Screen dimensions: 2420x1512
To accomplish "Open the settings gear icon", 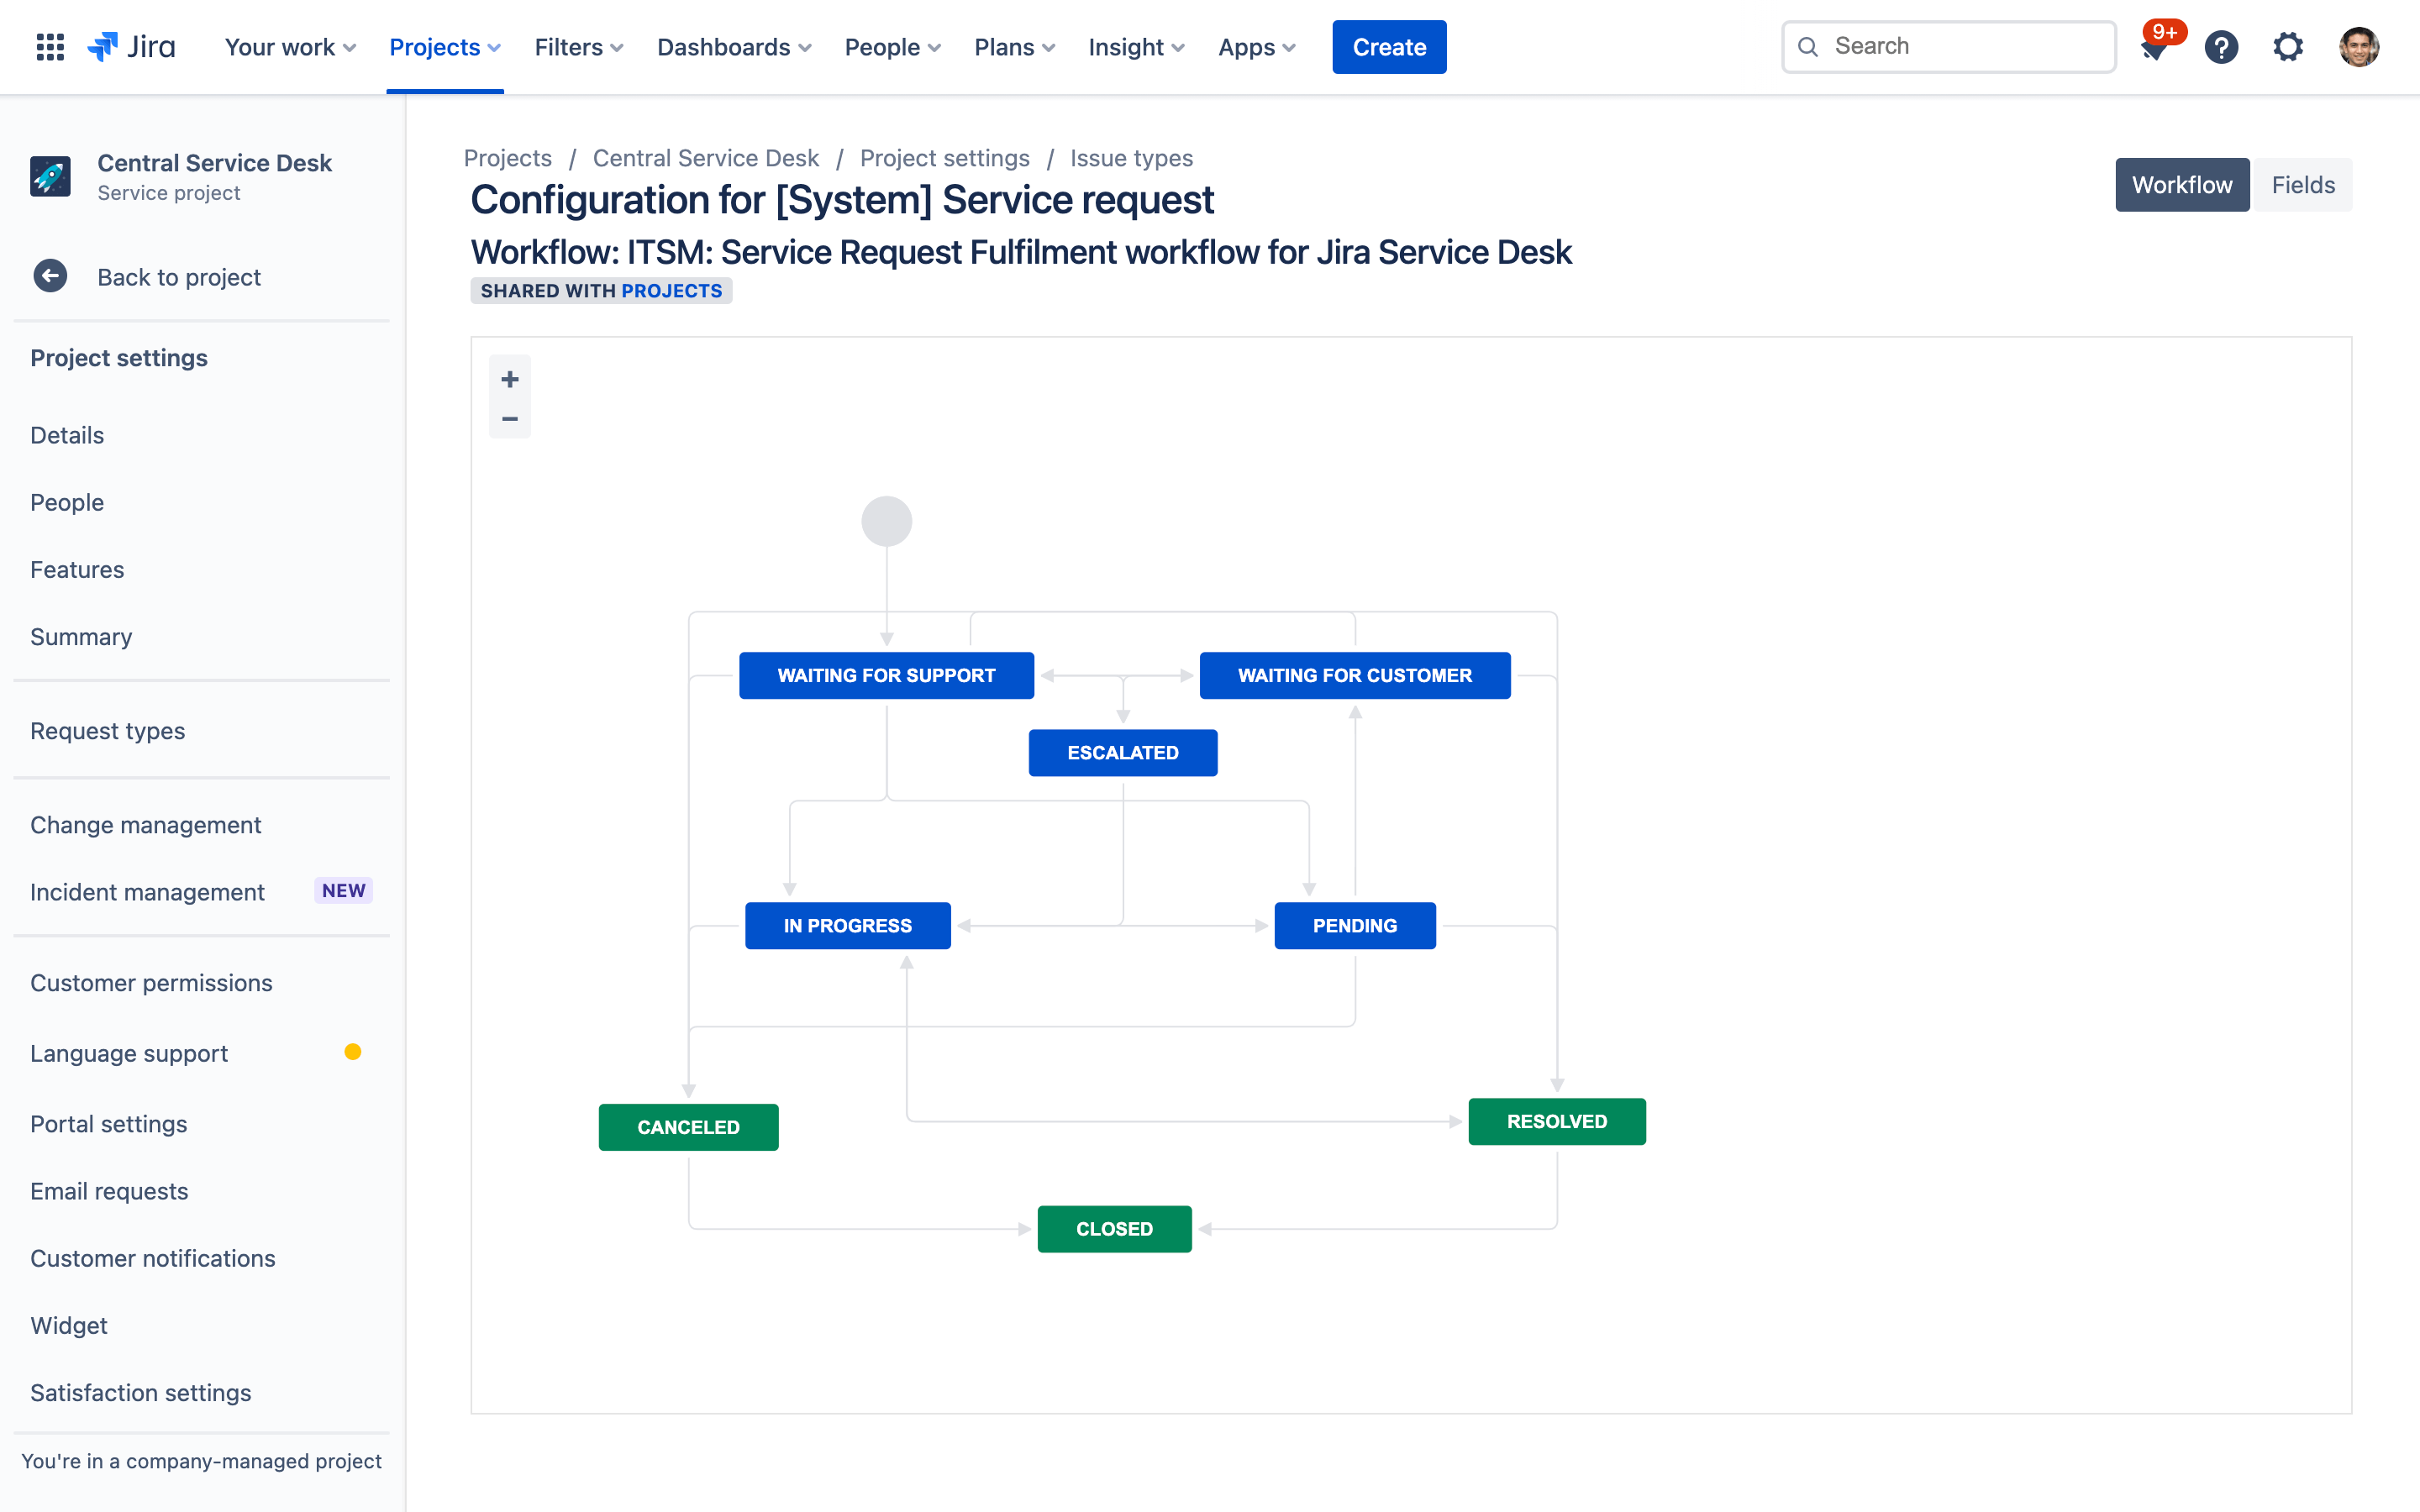I will [2289, 47].
